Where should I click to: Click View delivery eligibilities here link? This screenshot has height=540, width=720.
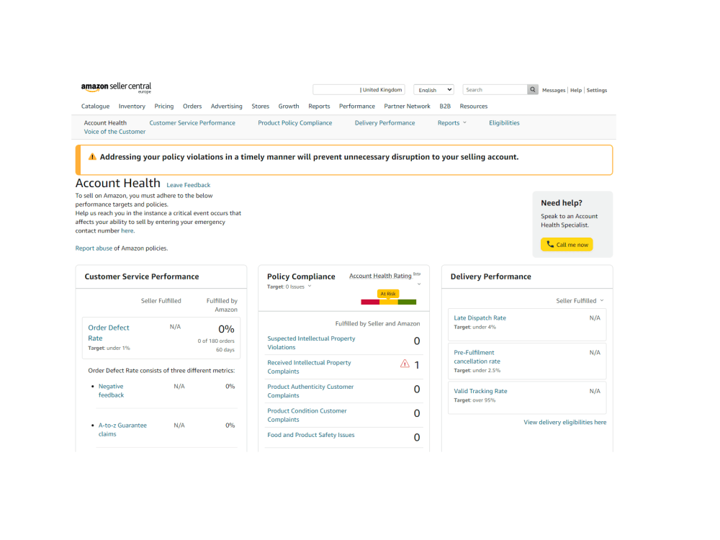coord(564,422)
